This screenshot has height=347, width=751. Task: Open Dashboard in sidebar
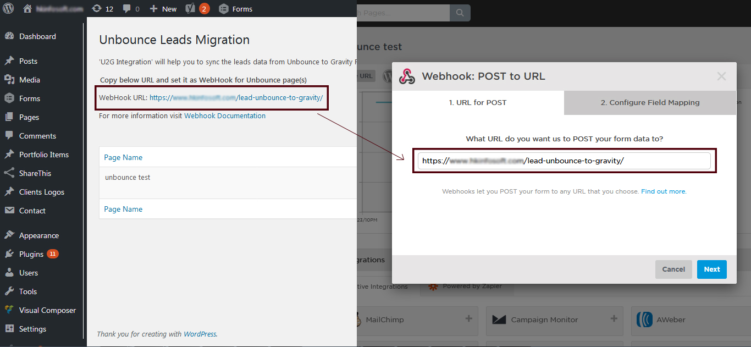click(37, 36)
